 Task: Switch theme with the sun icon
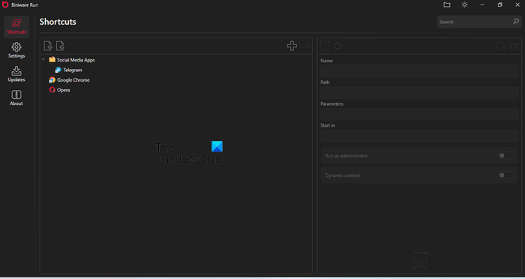tap(464, 4)
